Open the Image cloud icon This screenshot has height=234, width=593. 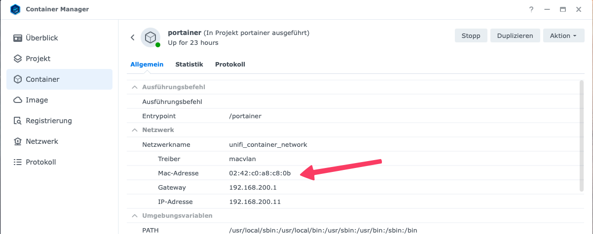pyautogui.click(x=18, y=100)
